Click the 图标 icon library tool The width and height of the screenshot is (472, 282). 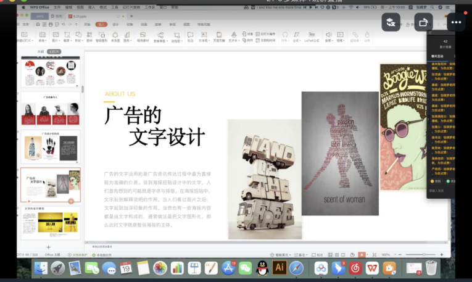89,37
